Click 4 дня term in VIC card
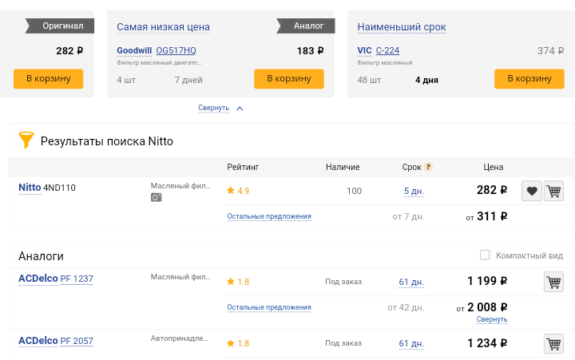This screenshot has width=575, height=360. click(x=426, y=80)
